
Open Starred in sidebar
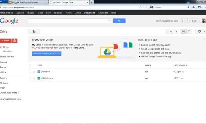click(3, 62)
